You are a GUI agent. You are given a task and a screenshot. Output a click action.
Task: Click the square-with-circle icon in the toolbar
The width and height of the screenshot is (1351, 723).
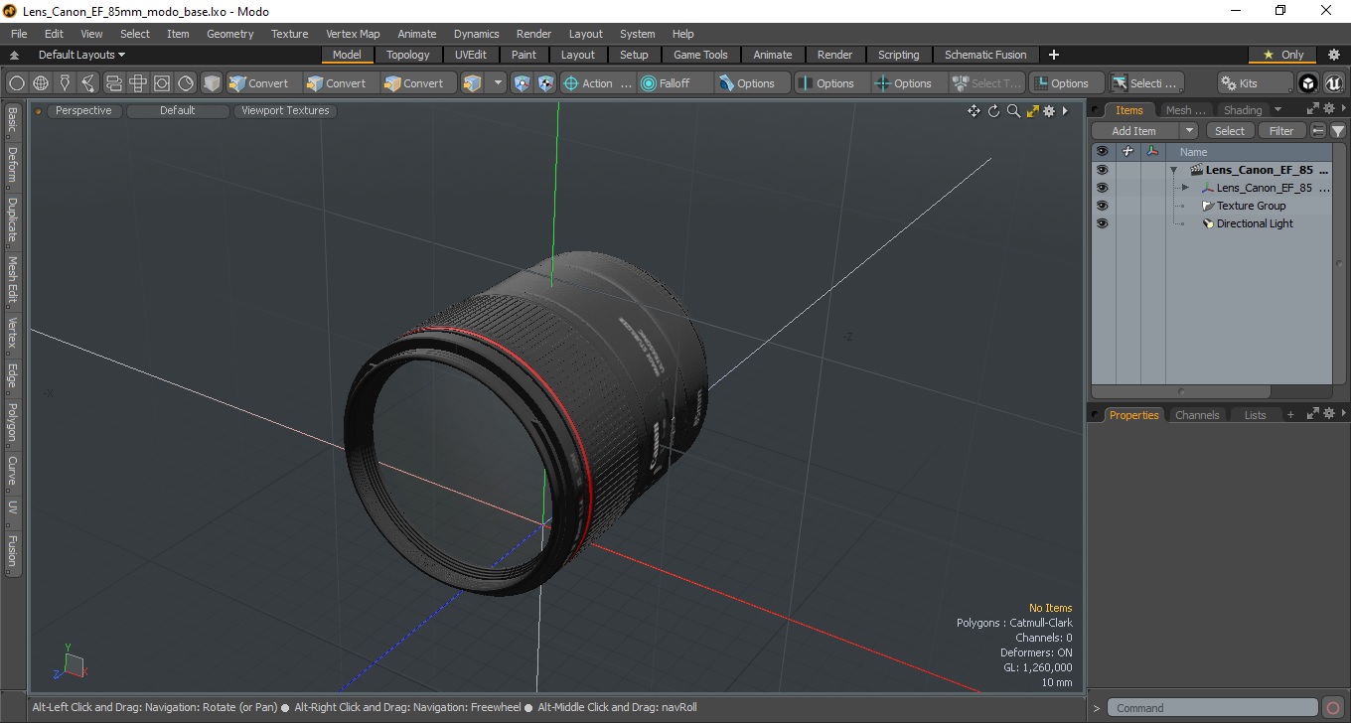pyautogui.click(x=161, y=83)
